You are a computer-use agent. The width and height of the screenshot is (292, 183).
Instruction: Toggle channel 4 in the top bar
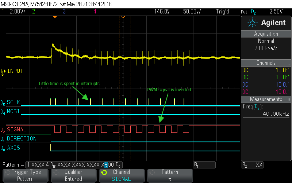click(x=95, y=12)
